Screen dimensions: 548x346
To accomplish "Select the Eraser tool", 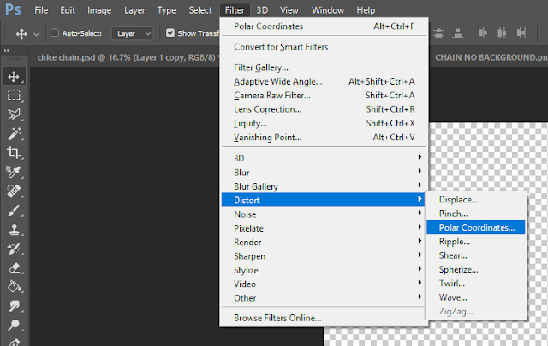I will (14, 268).
